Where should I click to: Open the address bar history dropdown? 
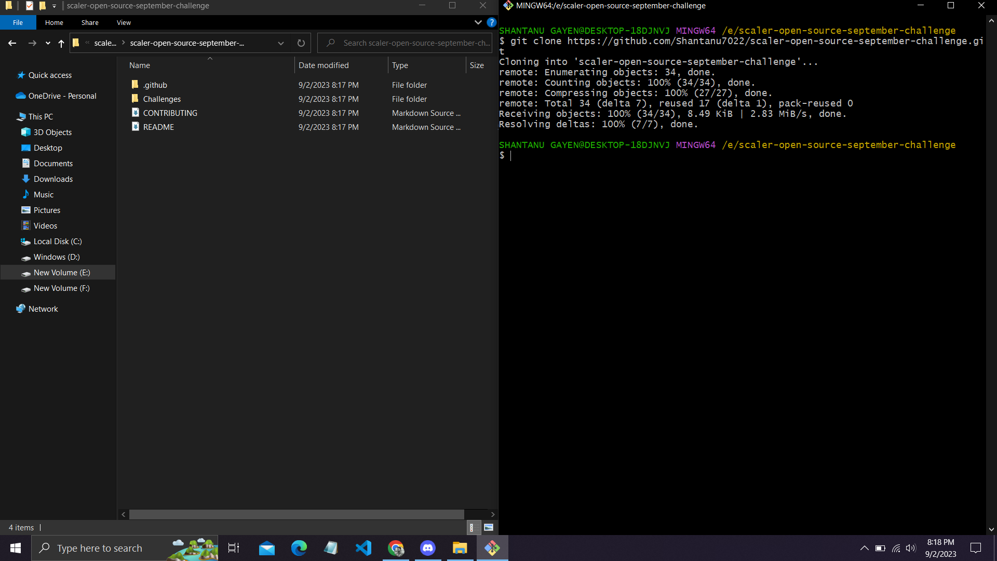280,43
